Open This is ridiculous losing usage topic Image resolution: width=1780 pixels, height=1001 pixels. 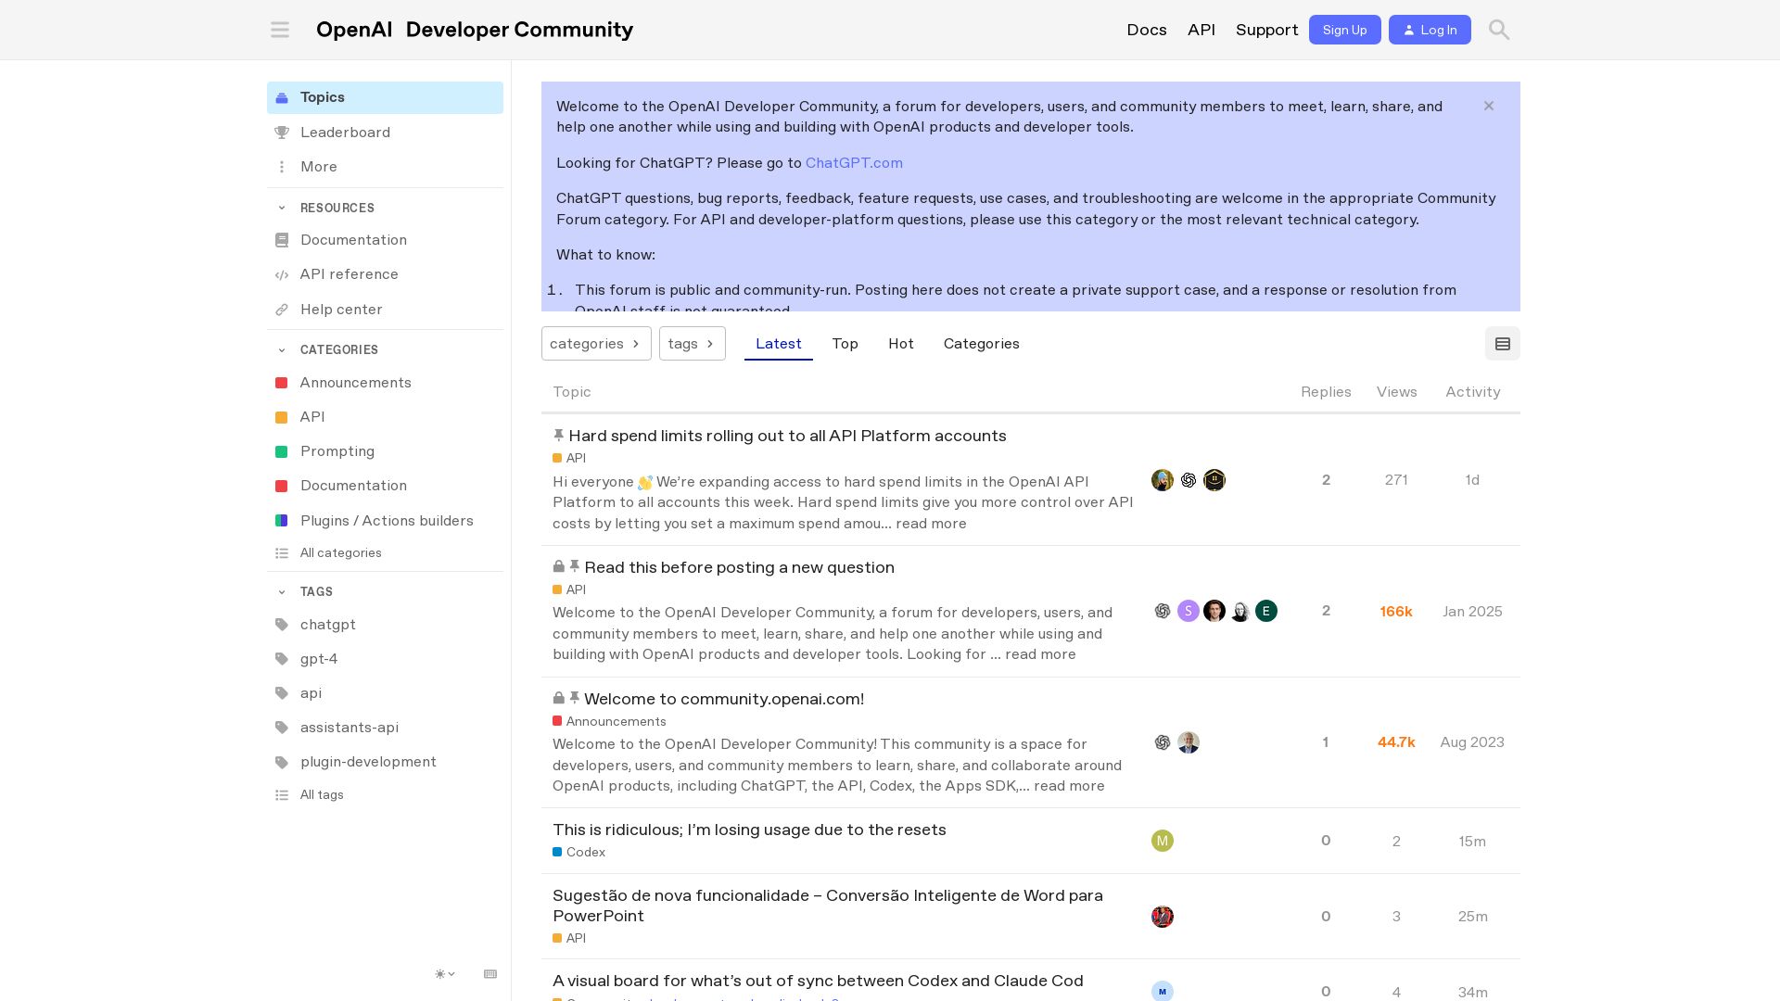pyautogui.click(x=749, y=830)
